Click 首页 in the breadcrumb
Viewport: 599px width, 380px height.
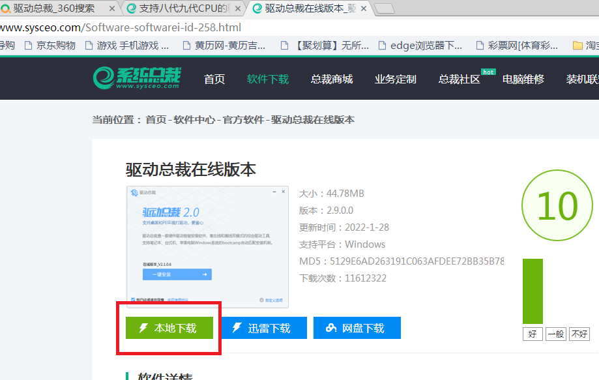click(156, 120)
